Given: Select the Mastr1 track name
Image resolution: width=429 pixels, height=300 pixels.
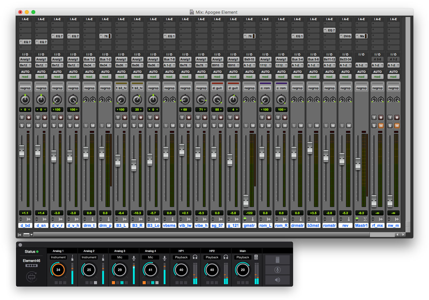Looking at the screenshot, I should click(x=361, y=225).
